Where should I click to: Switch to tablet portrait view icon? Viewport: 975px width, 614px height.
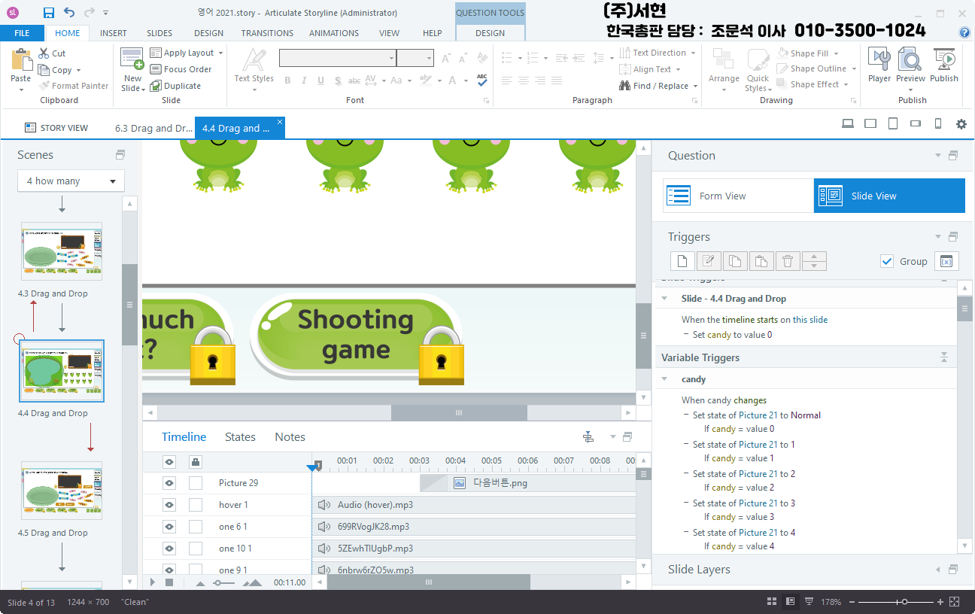click(x=892, y=124)
